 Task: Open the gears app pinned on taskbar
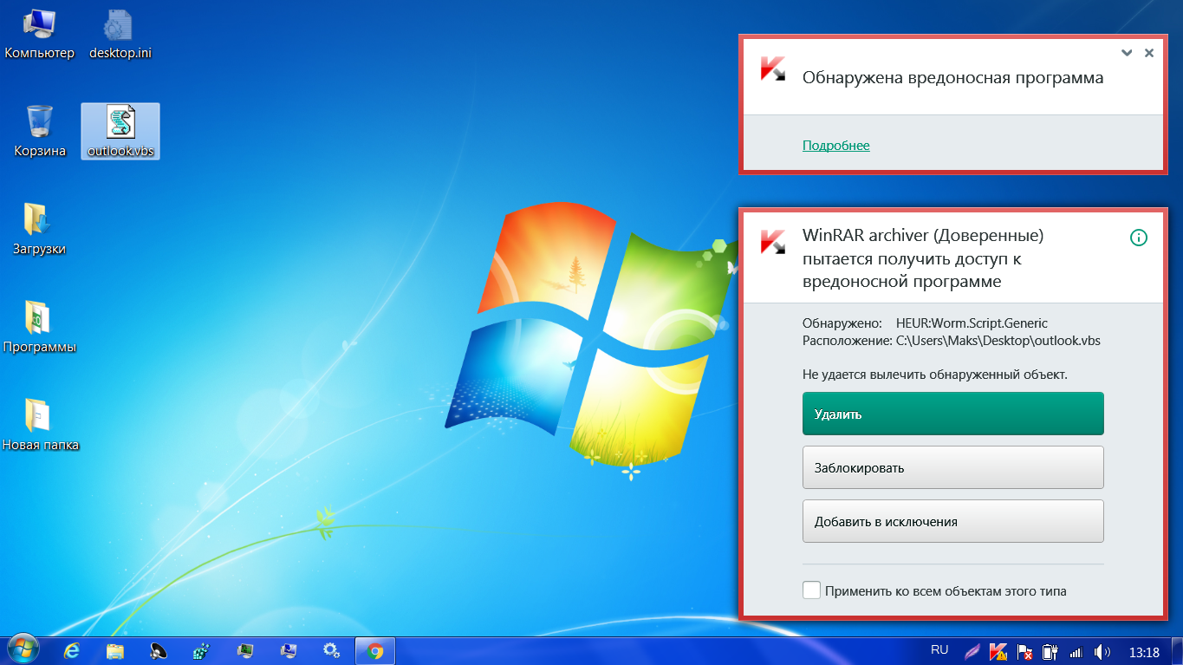click(331, 651)
